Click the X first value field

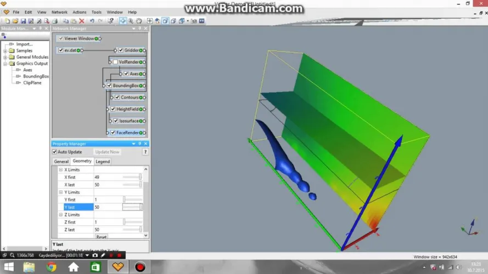[107, 177]
